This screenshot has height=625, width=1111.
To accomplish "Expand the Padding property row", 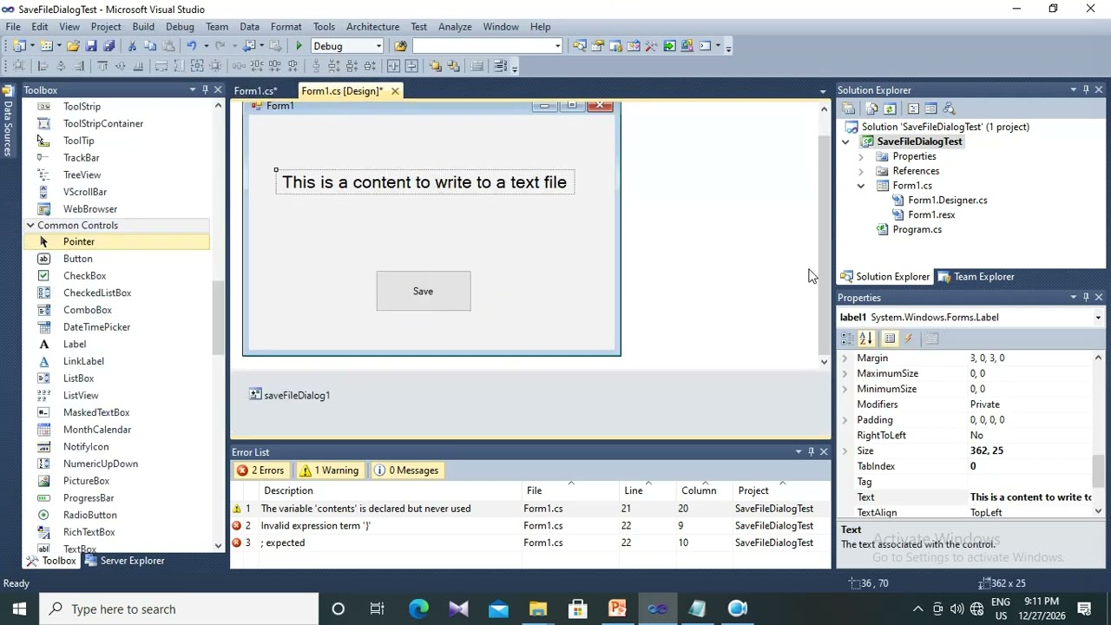I will pos(845,420).
